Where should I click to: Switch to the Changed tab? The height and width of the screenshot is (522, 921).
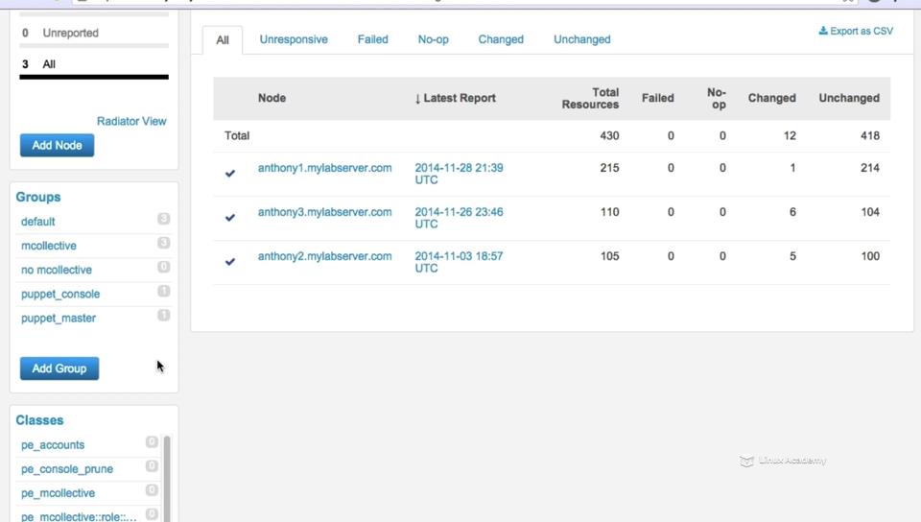[x=501, y=39]
